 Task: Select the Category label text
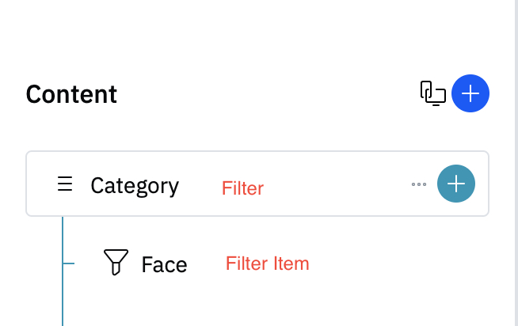pos(135,186)
